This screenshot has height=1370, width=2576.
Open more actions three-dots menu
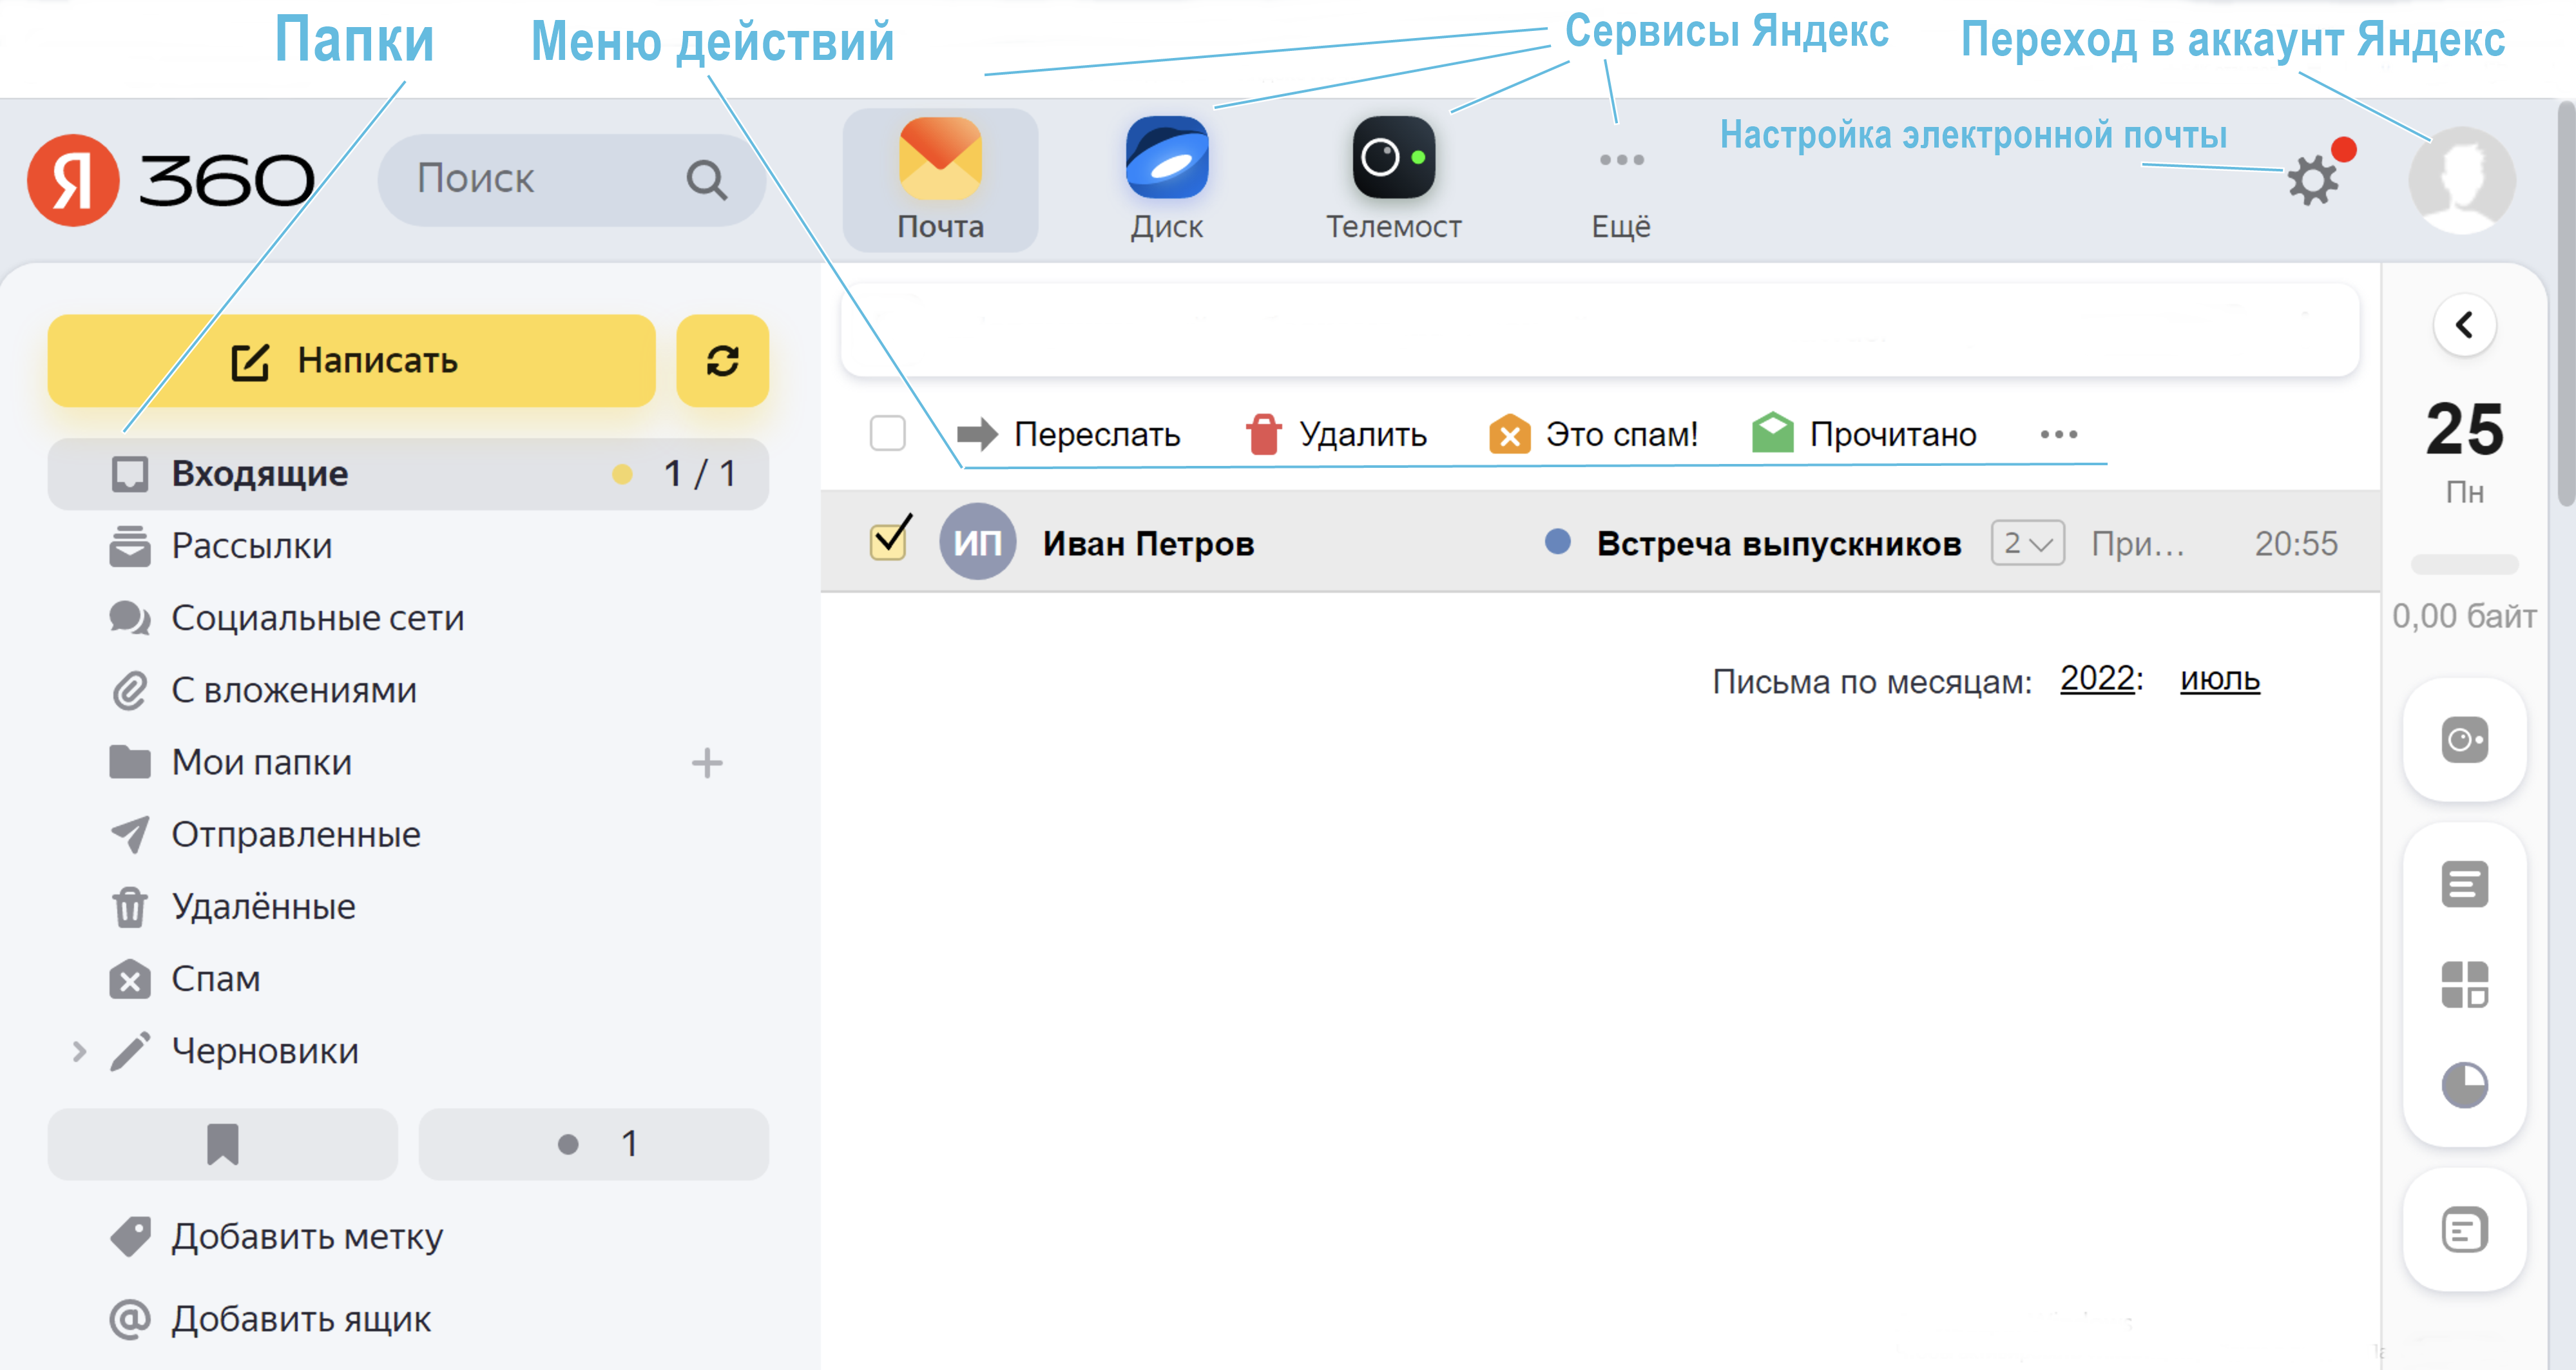click(x=2058, y=434)
